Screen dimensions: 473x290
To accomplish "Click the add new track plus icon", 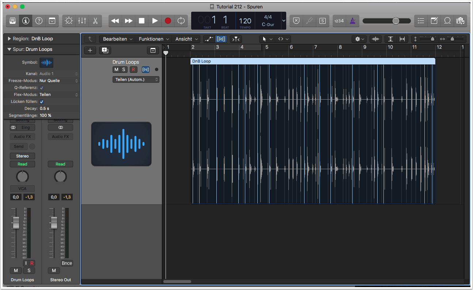I will [x=90, y=51].
